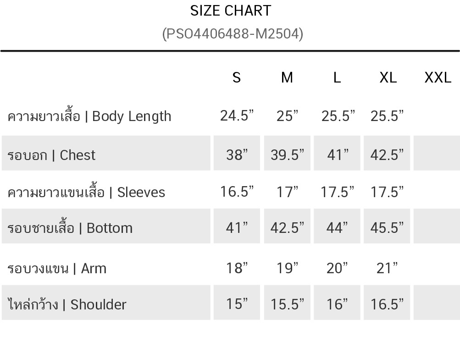Select the XXL size column header
Screen dimensions: 460x342
(438, 78)
